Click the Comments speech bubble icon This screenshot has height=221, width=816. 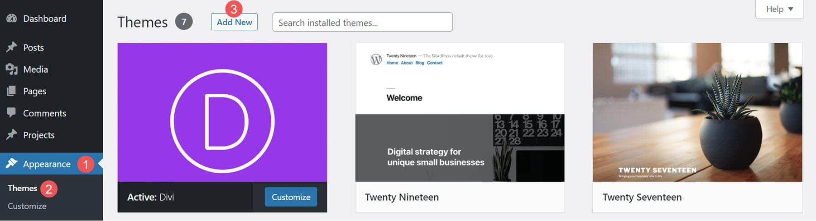(11, 113)
